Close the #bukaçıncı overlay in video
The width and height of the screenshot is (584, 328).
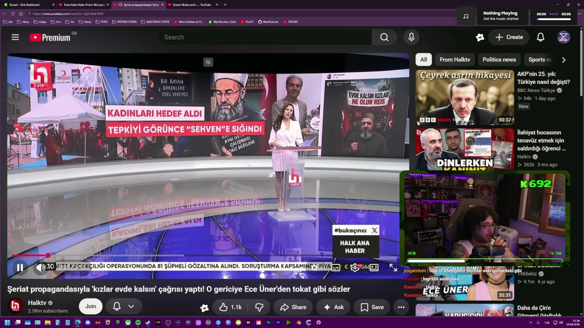point(375,231)
